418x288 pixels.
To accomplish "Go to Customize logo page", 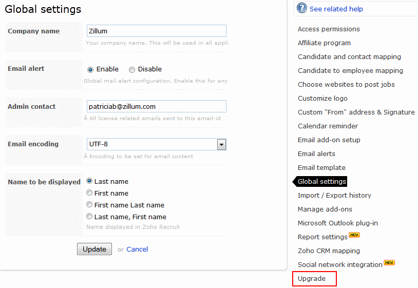I will pyautogui.click(x=322, y=99).
